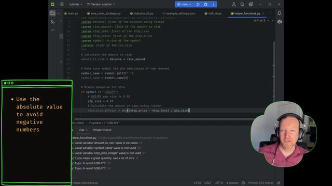Open IDE settings gear
The image size is (332, 186).
click(251, 5)
